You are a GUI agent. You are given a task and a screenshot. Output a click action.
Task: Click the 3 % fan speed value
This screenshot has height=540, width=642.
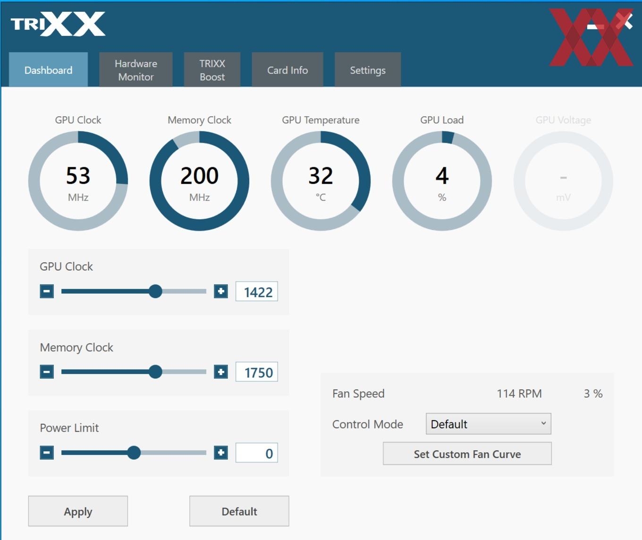[593, 394]
